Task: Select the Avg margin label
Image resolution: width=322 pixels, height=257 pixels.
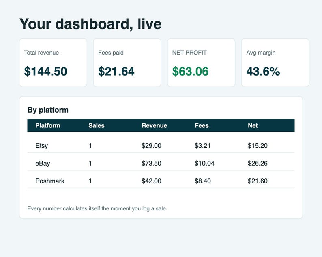Action: point(261,53)
